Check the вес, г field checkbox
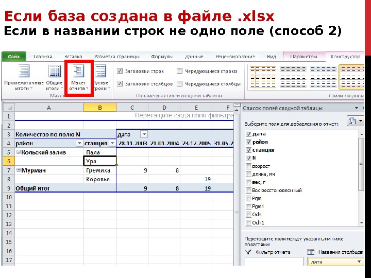Screen dimensions: 371x278 tap(248, 182)
